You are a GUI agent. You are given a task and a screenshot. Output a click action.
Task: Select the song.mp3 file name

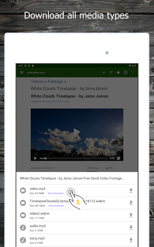click(x=37, y=238)
